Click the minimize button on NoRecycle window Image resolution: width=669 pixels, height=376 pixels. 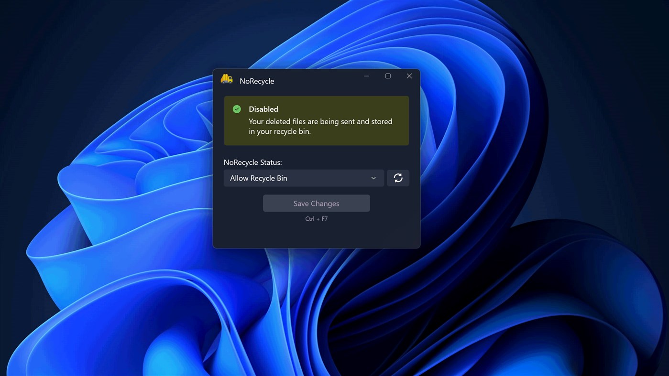pos(366,75)
